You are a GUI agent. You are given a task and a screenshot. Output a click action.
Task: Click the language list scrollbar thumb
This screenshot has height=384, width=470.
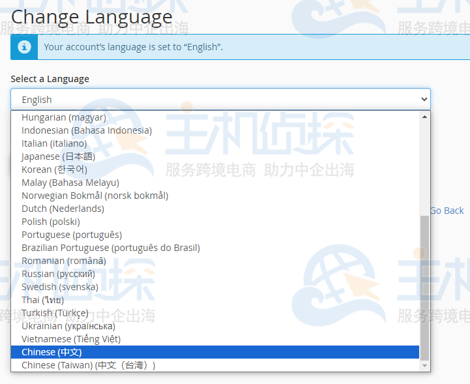point(424,288)
